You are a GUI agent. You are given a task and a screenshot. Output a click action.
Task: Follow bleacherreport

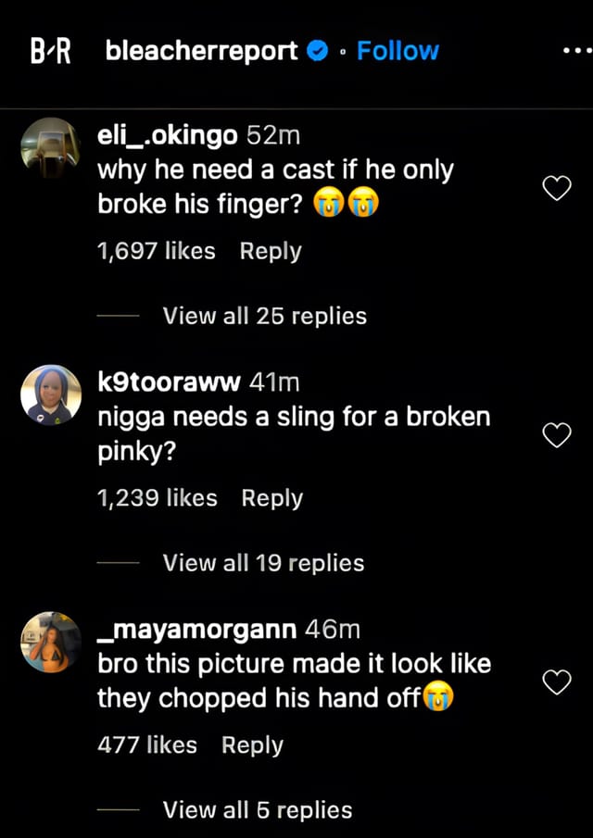(x=397, y=51)
